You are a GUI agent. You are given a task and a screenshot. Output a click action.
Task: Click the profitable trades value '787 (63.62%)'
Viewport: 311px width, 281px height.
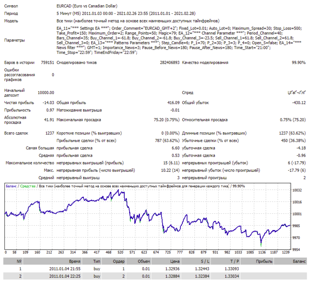[167, 140]
